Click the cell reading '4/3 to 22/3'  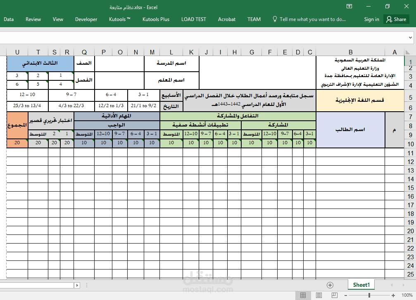(x=71, y=105)
